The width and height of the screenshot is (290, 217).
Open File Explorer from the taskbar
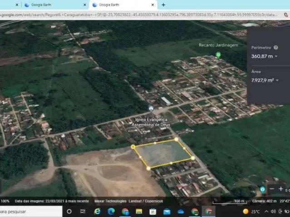(x=139, y=212)
